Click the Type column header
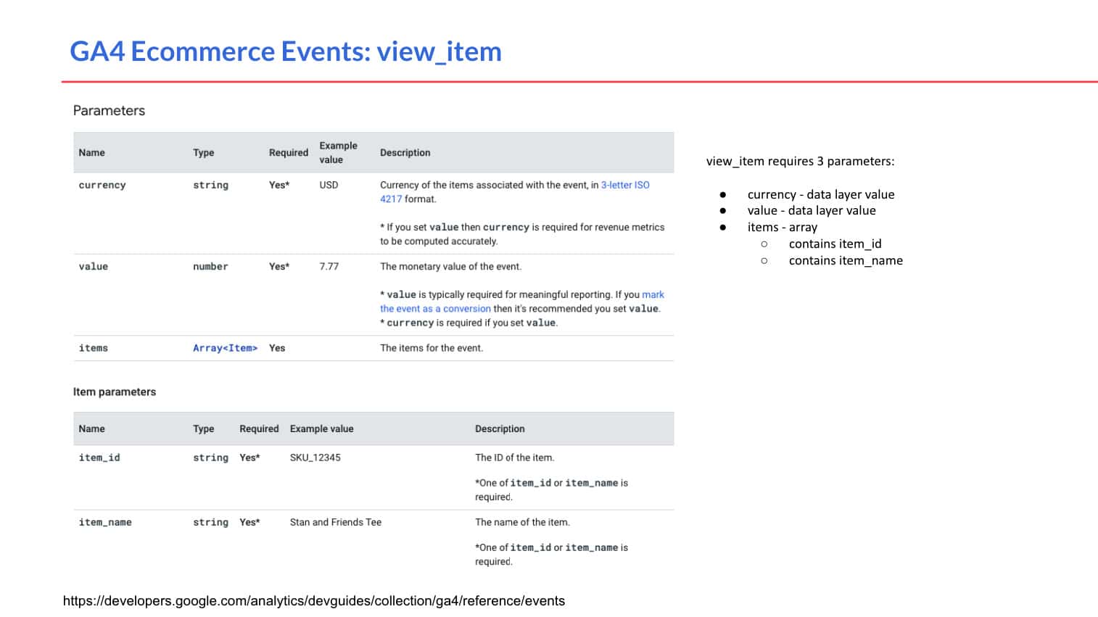 tap(204, 152)
